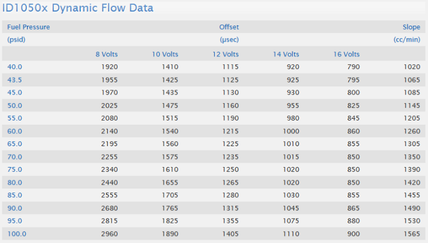Select the 10 Volts column header
The width and height of the screenshot is (428, 243).
(165, 54)
